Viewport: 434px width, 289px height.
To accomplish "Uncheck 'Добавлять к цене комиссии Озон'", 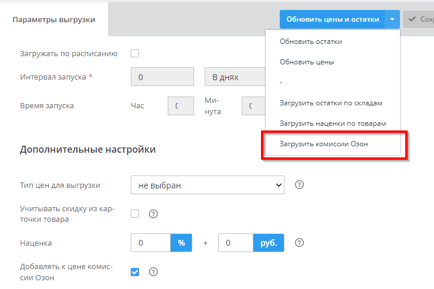I will tap(135, 271).
